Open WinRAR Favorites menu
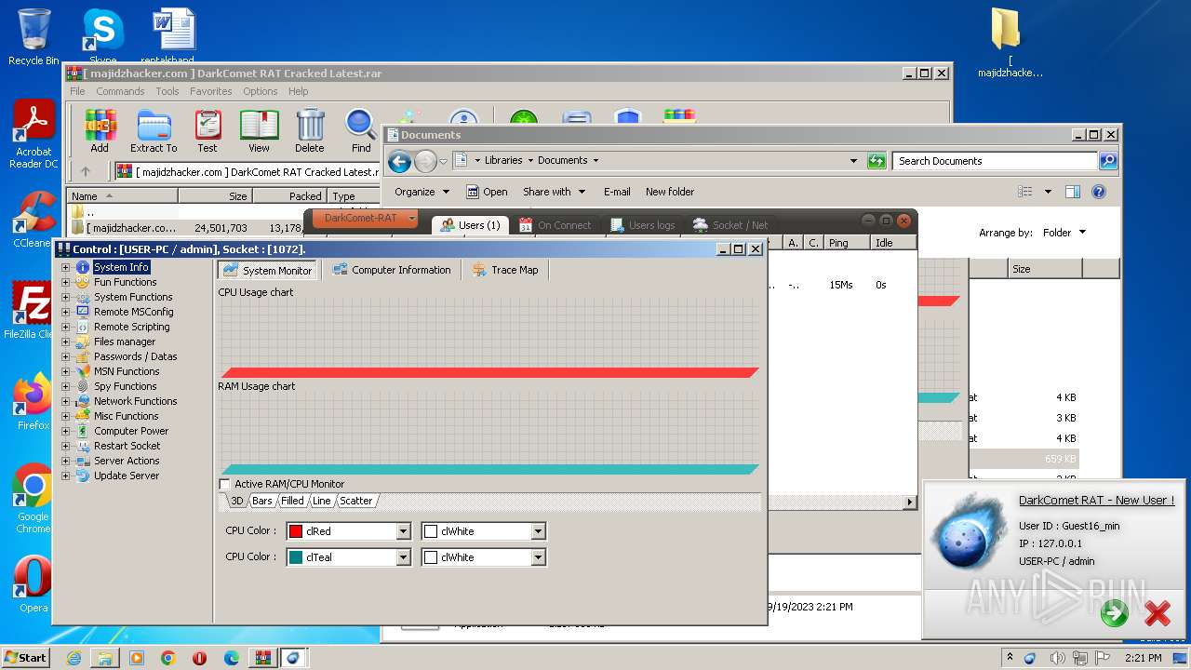Screen dimensions: 1191x670 pyautogui.click(x=211, y=91)
